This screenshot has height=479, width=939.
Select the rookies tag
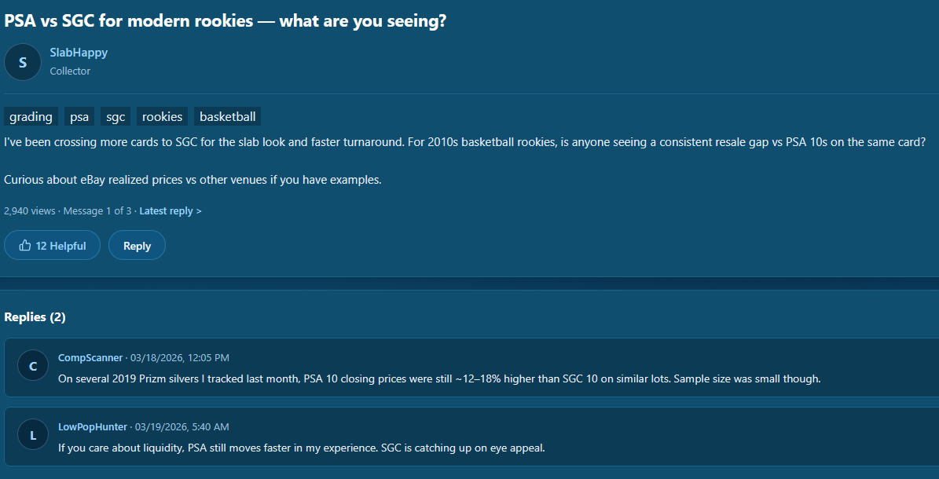(x=162, y=117)
